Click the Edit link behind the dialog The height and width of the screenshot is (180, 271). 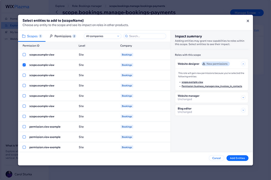pos(256,30)
